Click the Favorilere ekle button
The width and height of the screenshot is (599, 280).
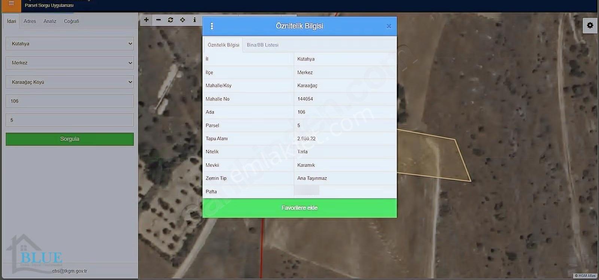click(299, 208)
